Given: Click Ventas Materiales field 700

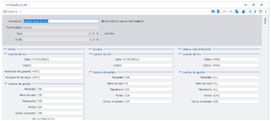Looking at the screenshot, I should click(60, 89).
